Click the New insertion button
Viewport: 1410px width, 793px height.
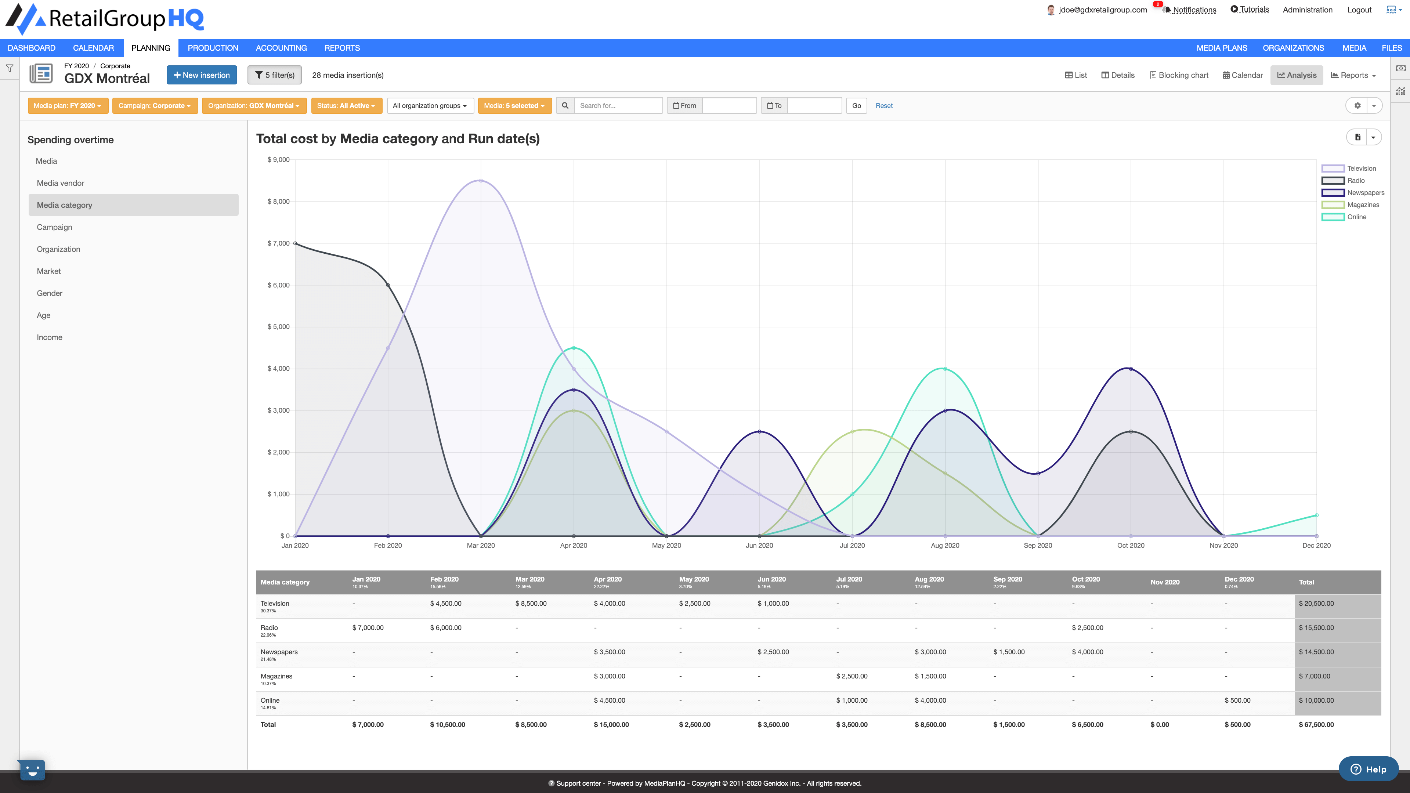(202, 75)
